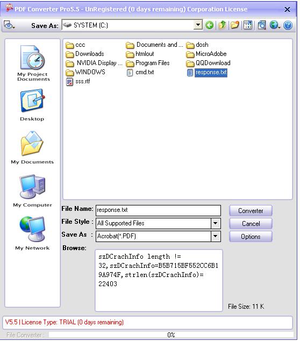
Task: Open the globe web icon menu
Action: (275, 25)
